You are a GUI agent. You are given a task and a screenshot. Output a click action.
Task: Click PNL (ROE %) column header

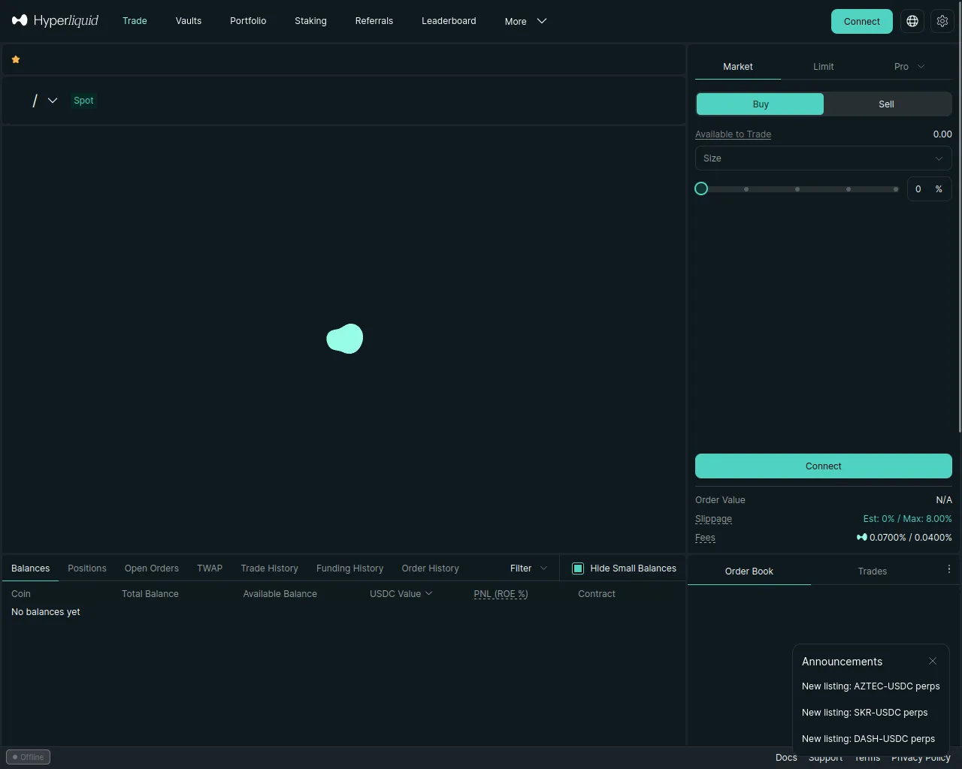click(x=501, y=593)
